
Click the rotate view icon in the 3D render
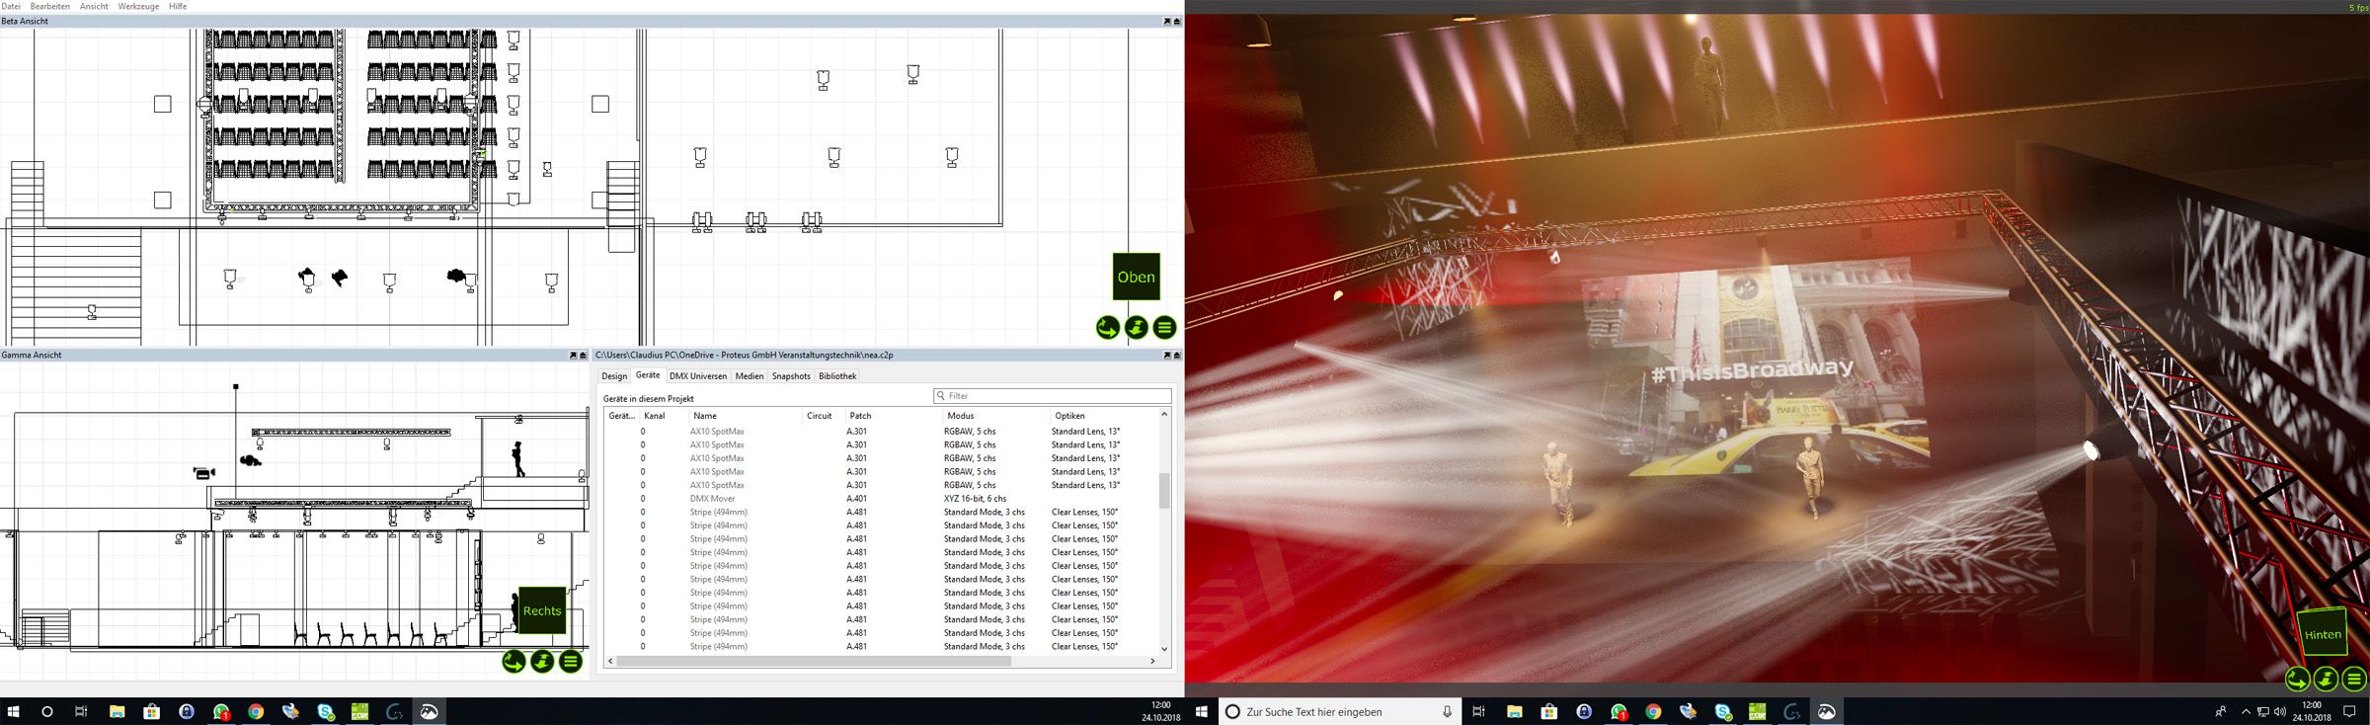[2297, 679]
